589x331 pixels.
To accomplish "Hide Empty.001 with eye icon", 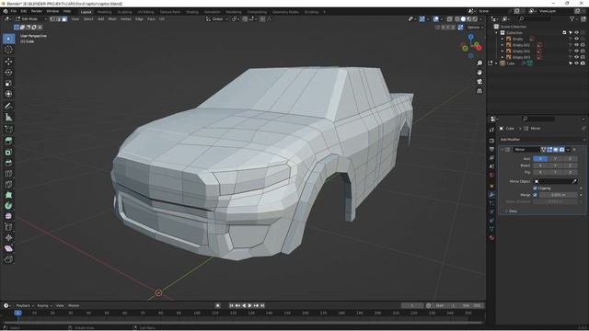I will 577,45.
